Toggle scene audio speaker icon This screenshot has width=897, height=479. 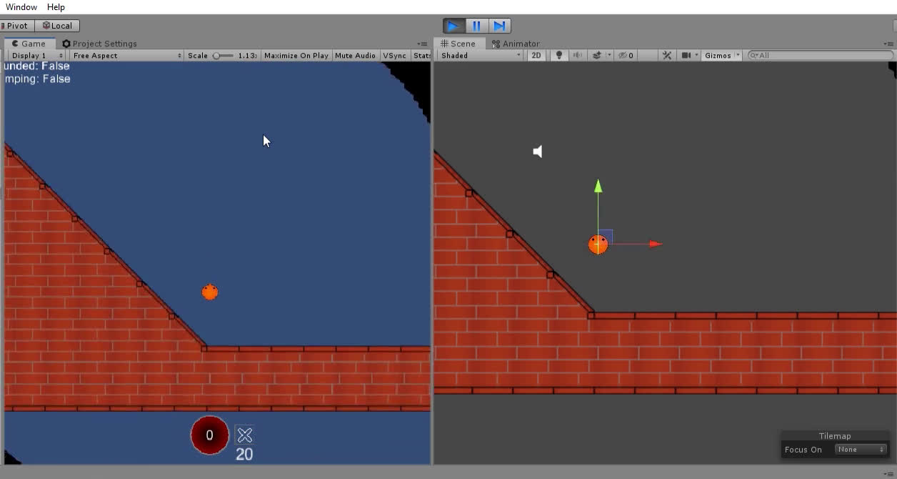[x=577, y=55]
